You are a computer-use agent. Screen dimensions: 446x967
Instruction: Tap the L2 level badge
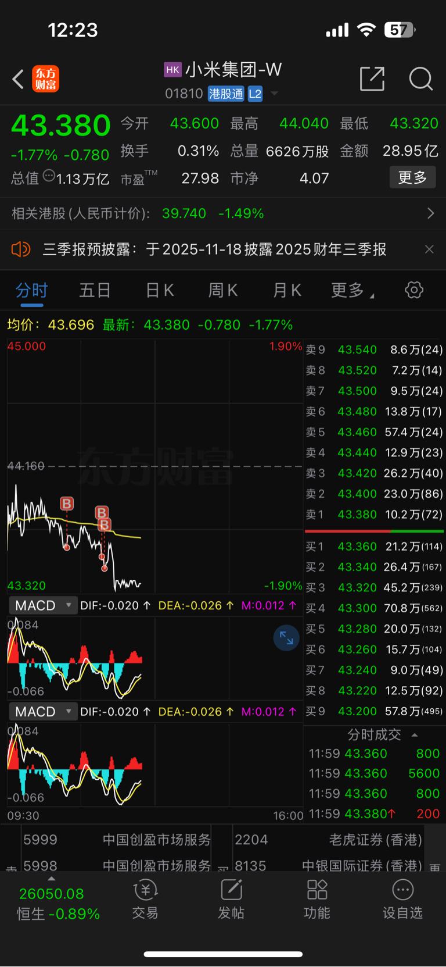tap(255, 94)
